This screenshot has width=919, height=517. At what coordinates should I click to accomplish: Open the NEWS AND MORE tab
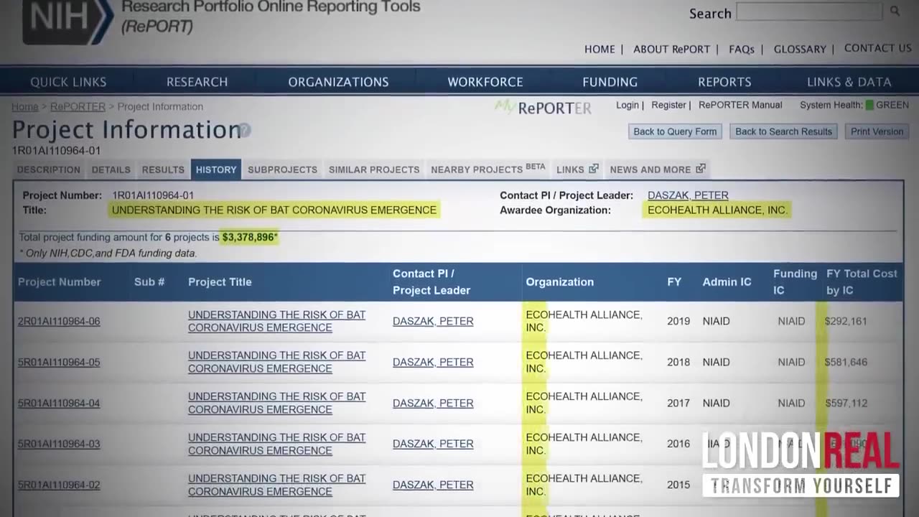tap(658, 169)
